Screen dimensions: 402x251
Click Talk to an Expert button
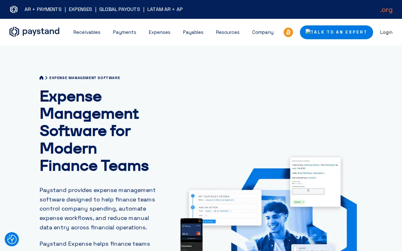coord(336,32)
